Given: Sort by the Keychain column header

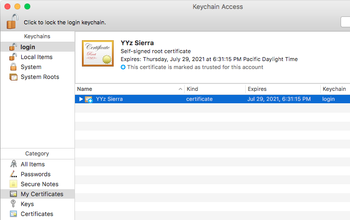Looking at the screenshot, I should (334, 89).
